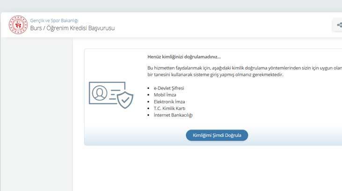
Task: Click the blue footer strip beside the verify button
Action: (290, 136)
